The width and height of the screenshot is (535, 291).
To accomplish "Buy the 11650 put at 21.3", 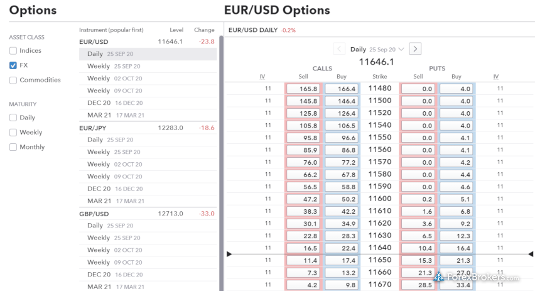I will click(456, 261).
